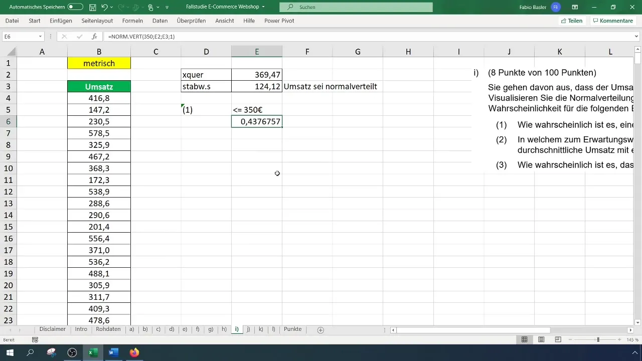This screenshot has width=642, height=361.
Task: Expand the file title dropdown arrow
Action: (x=263, y=7)
